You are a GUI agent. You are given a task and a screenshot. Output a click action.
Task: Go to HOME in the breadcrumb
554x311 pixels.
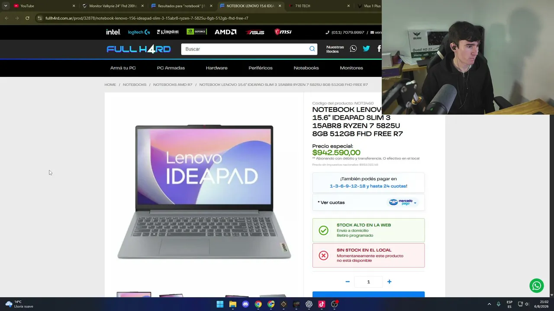(110, 85)
